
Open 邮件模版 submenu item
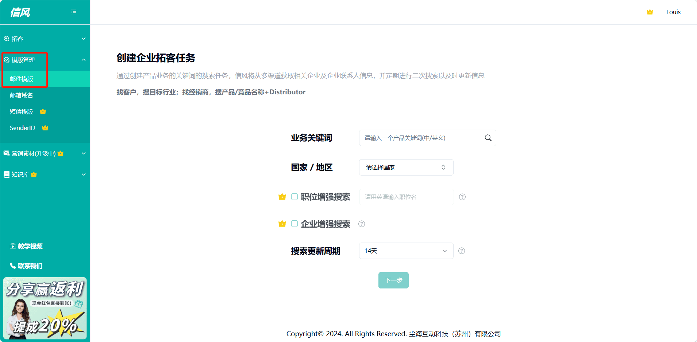point(45,79)
